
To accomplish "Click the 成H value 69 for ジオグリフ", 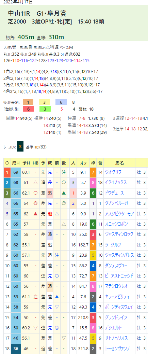I will (16, 173).
